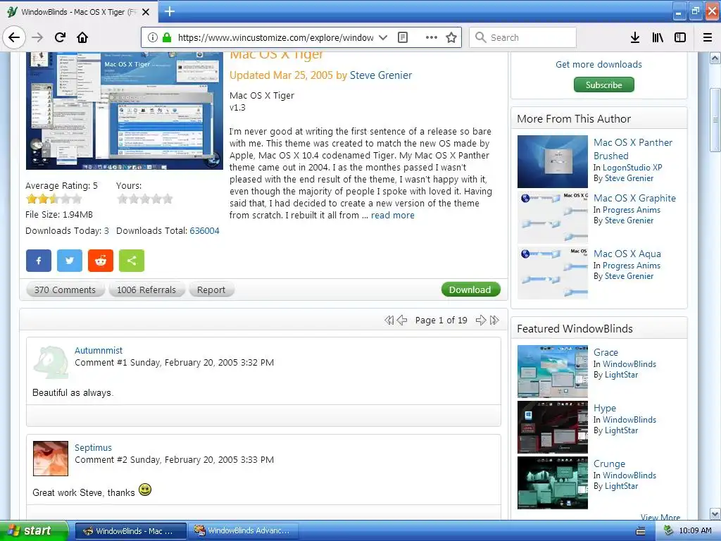
Task: Open commenter Septimus profile link
Action: (93, 447)
